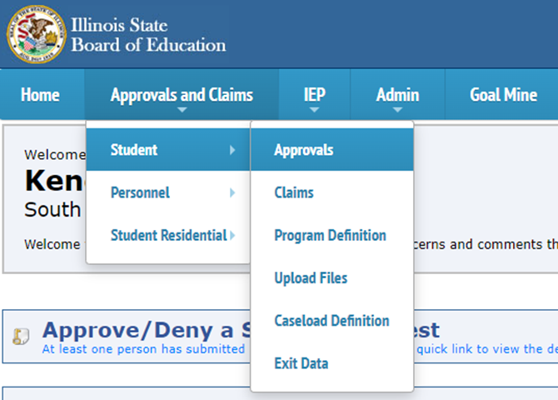The image size is (558, 400).
Task: Open the Approvals and Claims dropdown
Action: click(182, 95)
